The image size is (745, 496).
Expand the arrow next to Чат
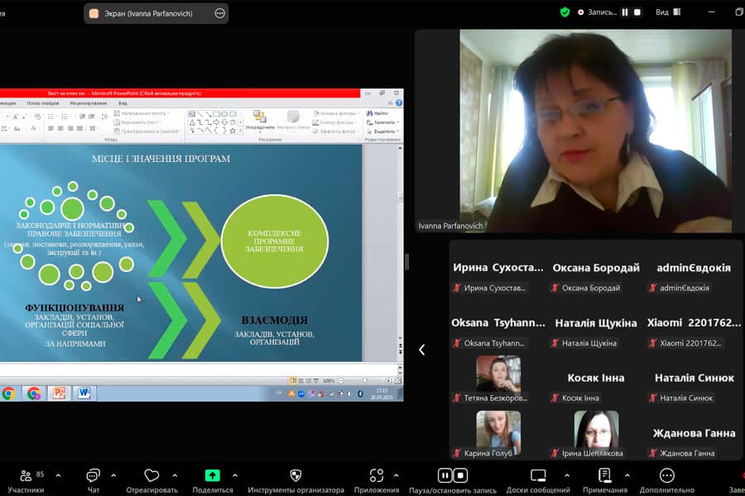pos(113,475)
